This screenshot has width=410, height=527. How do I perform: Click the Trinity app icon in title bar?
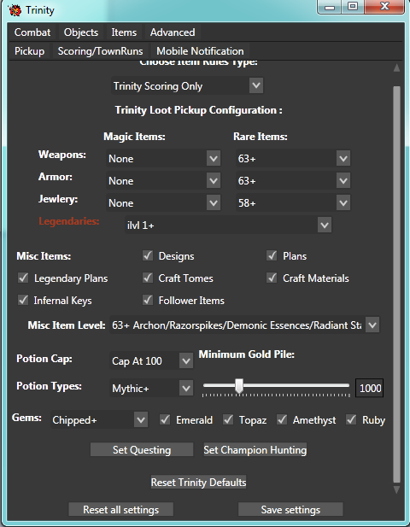click(x=15, y=10)
